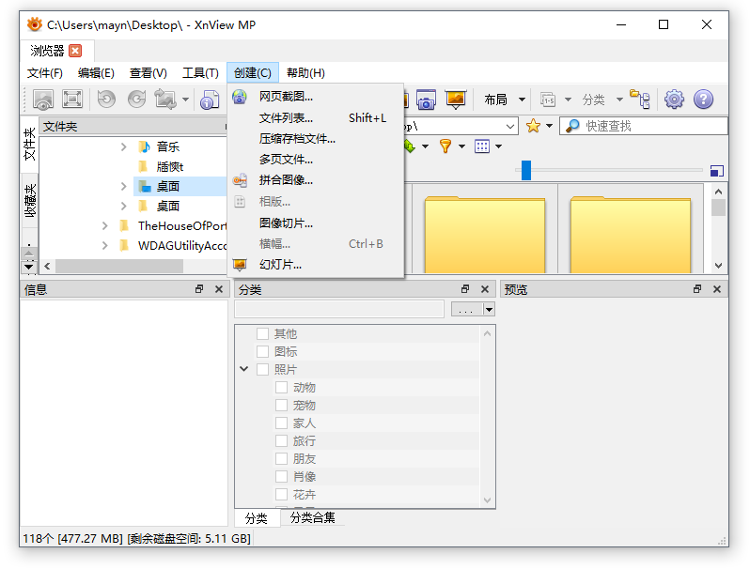Click the slideshow toolbar icon
The width and height of the screenshot is (750, 569).
(455, 100)
